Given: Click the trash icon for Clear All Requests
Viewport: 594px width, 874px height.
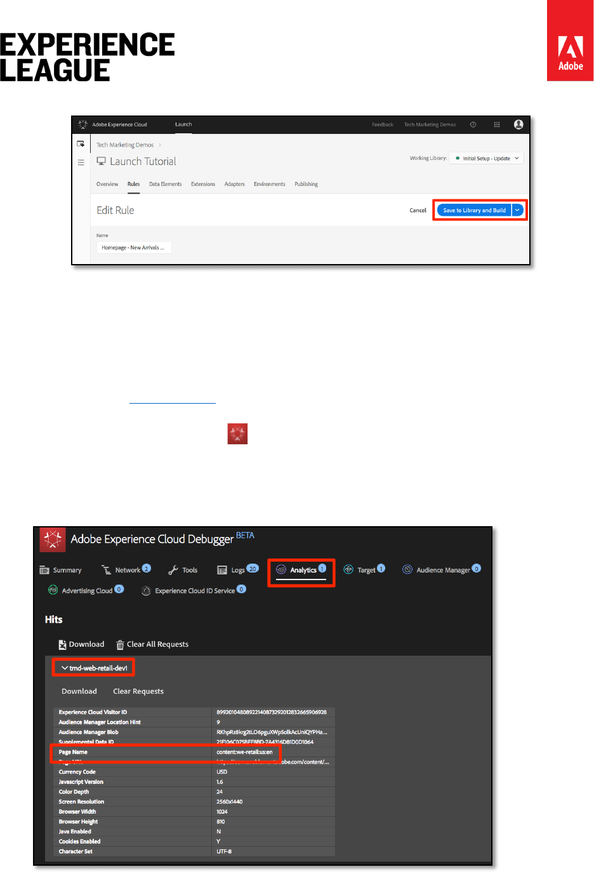Looking at the screenshot, I should pyautogui.click(x=120, y=645).
